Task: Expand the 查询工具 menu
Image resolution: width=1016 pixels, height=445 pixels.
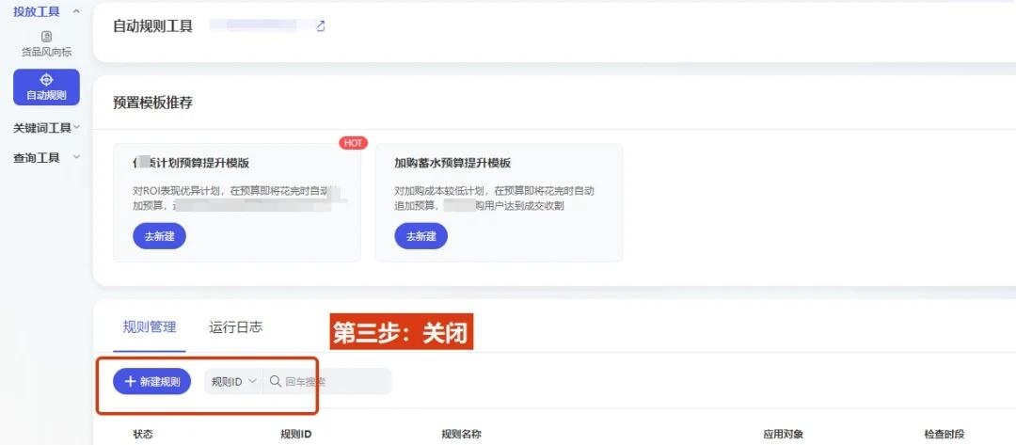Action: (46, 157)
